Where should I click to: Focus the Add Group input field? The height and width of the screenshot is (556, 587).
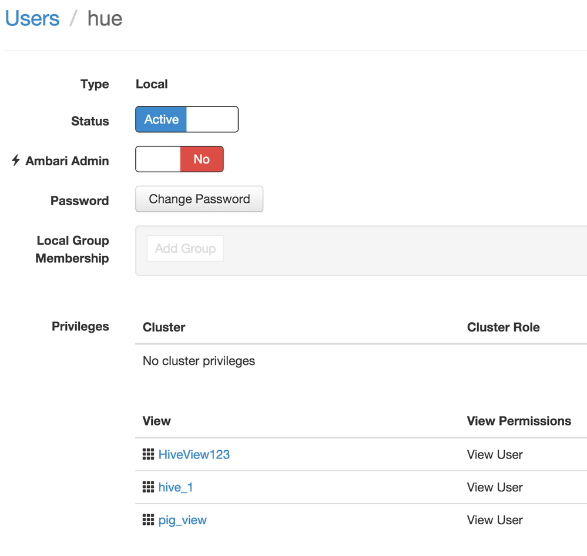tap(185, 249)
